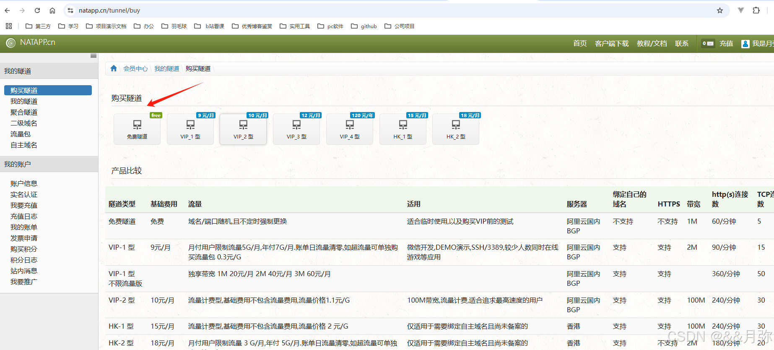The image size is (774, 350).
Task: Select the VIP_2 型 tunnel card
Action: (243, 129)
